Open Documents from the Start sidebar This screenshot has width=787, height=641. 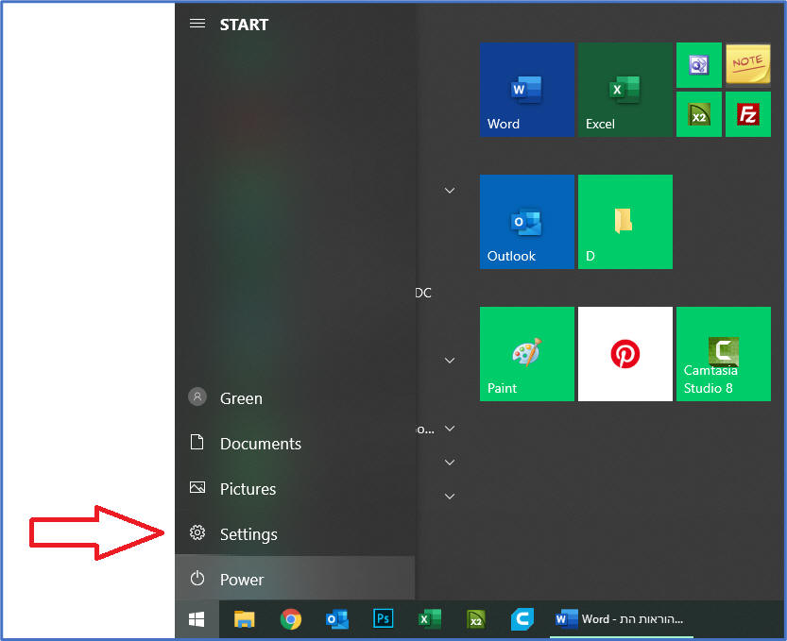tap(260, 444)
